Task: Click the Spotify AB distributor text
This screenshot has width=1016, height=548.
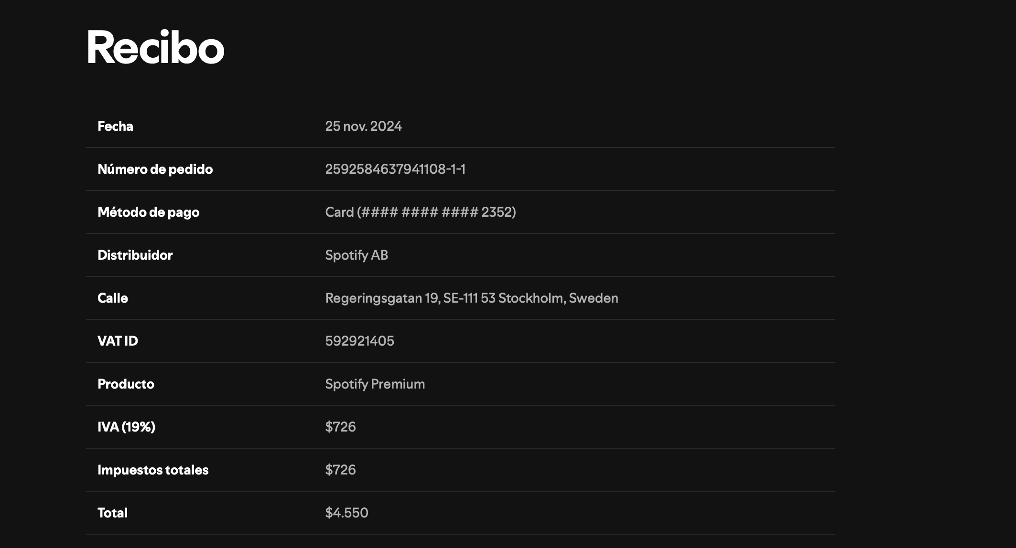Action: pos(357,255)
